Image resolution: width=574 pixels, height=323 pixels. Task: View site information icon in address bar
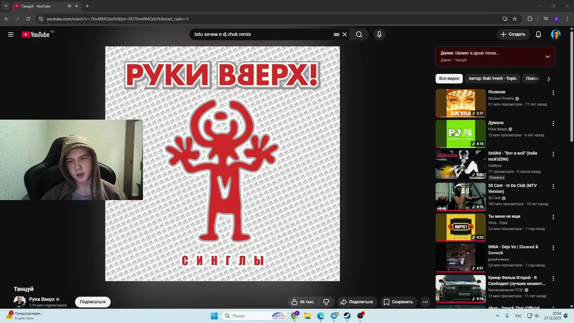pos(41,19)
